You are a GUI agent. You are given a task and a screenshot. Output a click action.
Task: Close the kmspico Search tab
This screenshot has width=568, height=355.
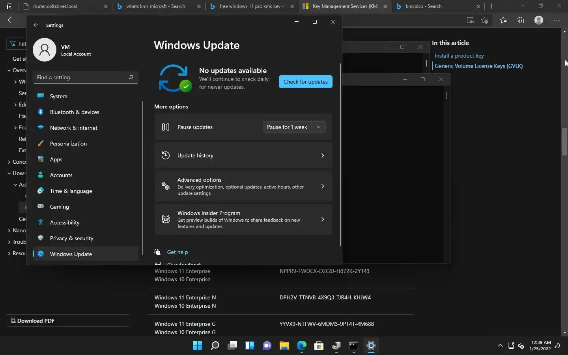[x=478, y=6]
